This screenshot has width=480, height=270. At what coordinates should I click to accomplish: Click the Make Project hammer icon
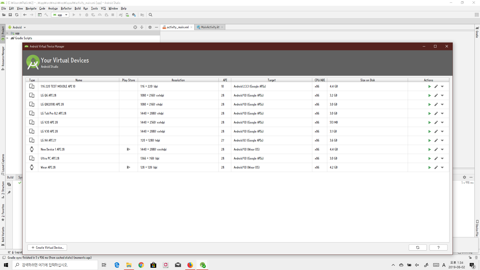pyautogui.click(x=46, y=15)
